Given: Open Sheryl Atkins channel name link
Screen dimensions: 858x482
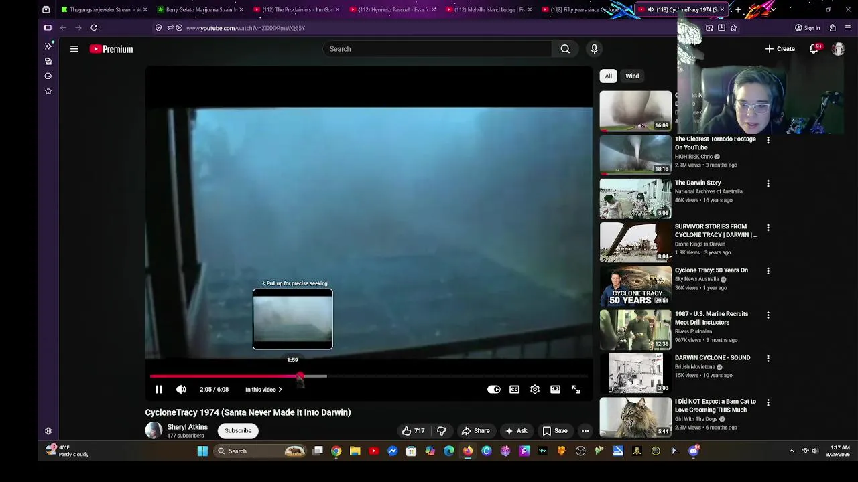Looking at the screenshot, I should pyautogui.click(x=187, y=427).
